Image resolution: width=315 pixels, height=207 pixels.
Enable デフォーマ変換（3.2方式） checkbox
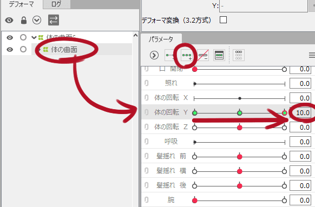223,20
